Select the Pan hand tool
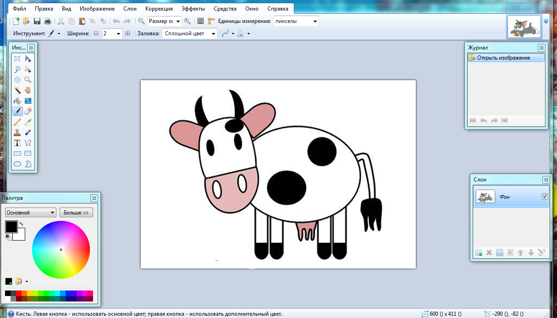 click(28, 90)
